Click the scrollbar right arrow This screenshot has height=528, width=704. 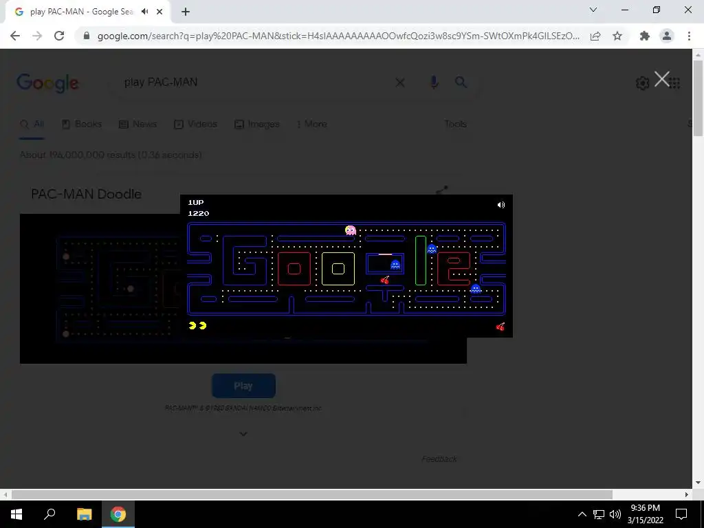click(x=687, y=494)
